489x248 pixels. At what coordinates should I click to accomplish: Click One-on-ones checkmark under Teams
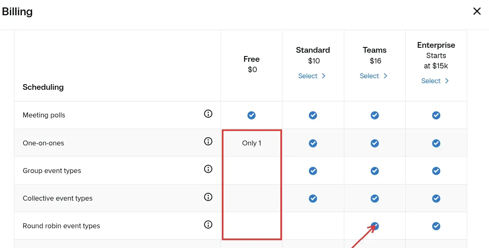coord(374,143)
